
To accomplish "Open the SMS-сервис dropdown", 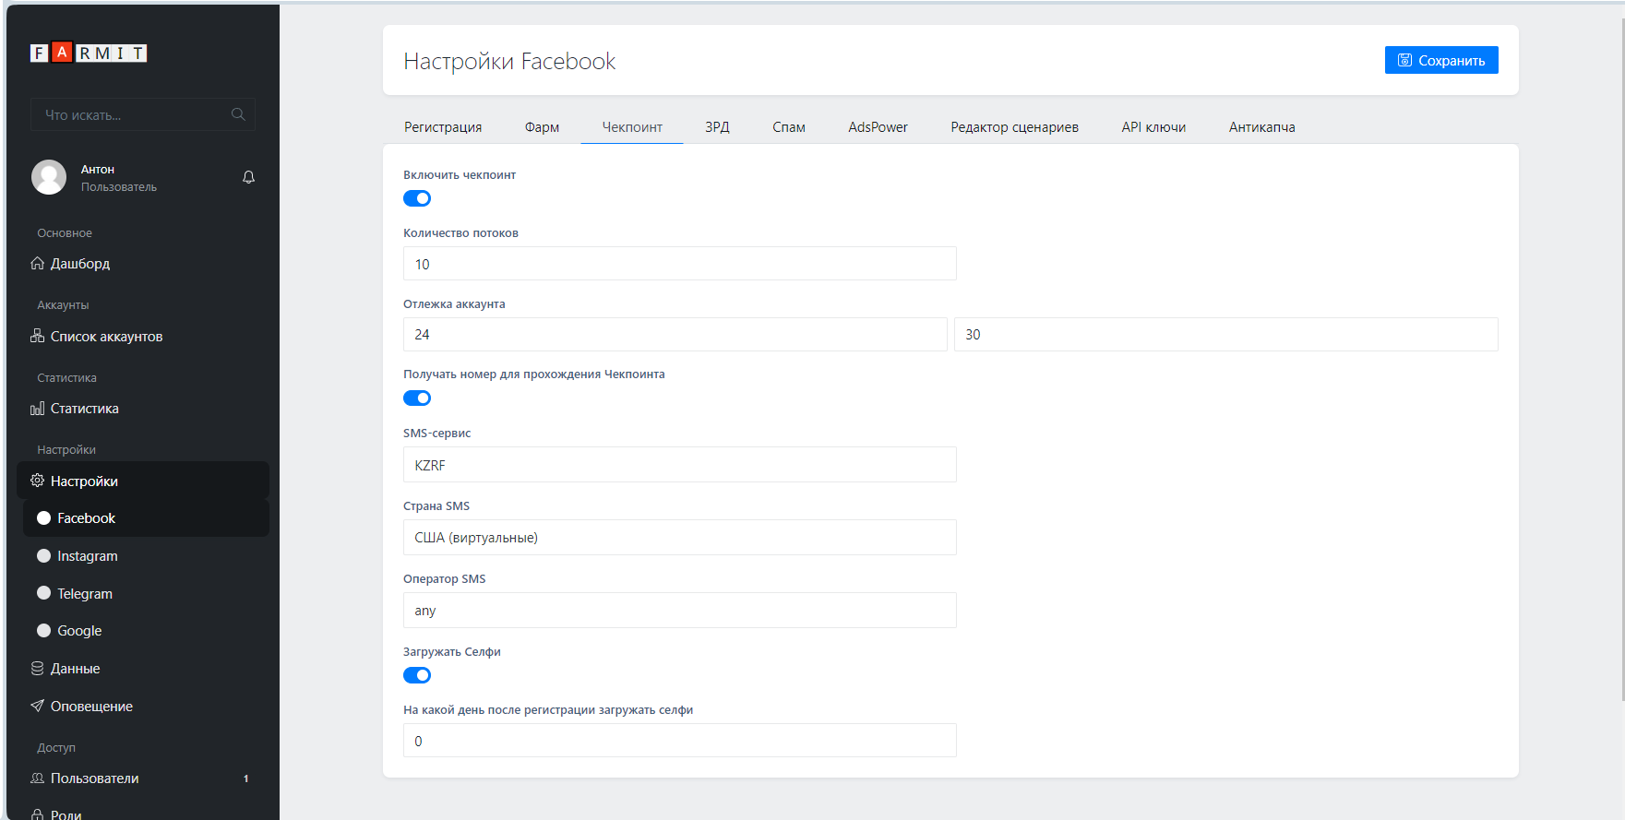I will point(679,465).
